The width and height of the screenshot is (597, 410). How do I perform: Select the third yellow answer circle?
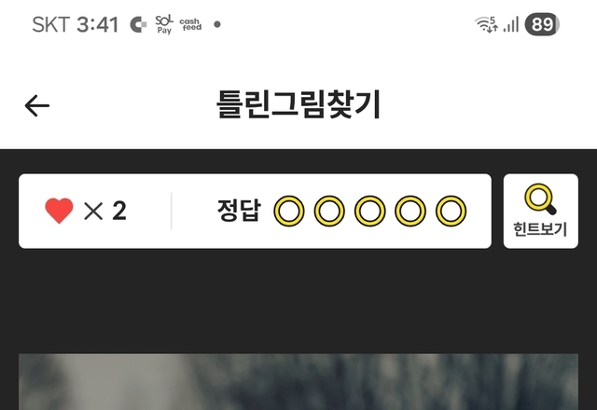369,212
